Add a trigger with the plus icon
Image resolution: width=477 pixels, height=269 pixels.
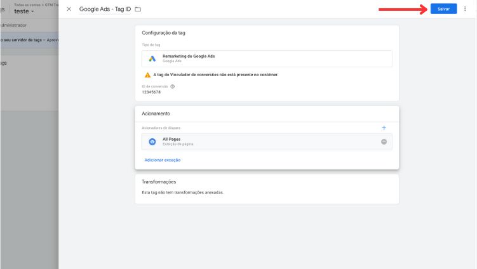[384, 128]
